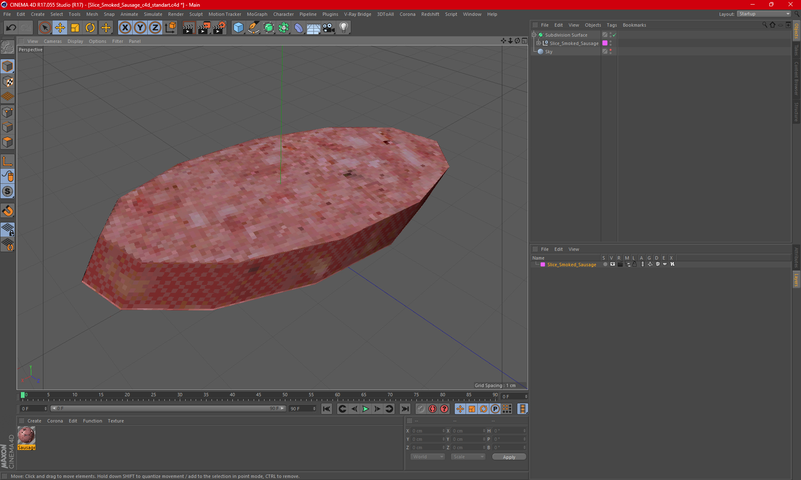Image resolution: width=801 pixels, height=480 pixels.
Task: Open the Spline pen tool
Action: [253, 28]
